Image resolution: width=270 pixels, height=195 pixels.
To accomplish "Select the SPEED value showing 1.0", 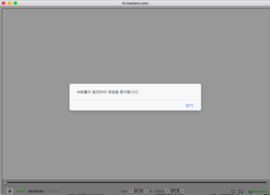I will click(x=175, y=191).
